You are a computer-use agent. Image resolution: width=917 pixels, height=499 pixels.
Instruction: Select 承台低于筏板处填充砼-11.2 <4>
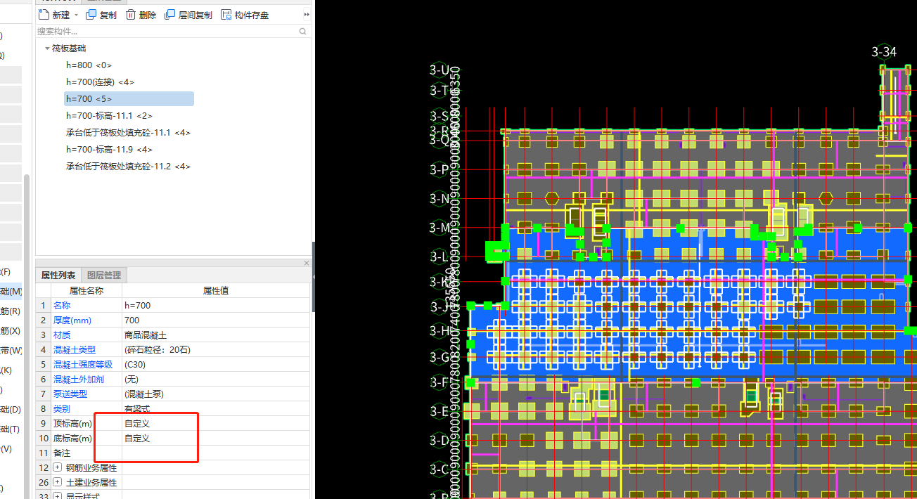click(x=128, y=167)
